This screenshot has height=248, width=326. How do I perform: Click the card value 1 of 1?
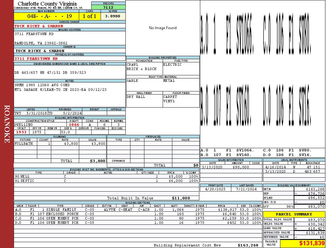[89, 16]
